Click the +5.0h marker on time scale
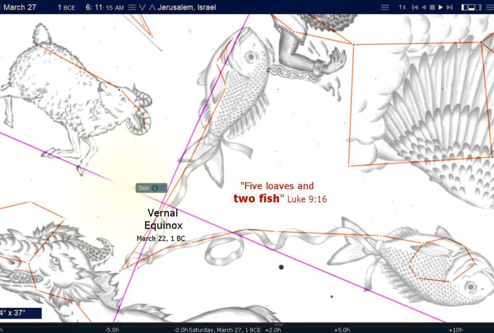Viewport: 494px width, 333px height. [x=342, y=330]
